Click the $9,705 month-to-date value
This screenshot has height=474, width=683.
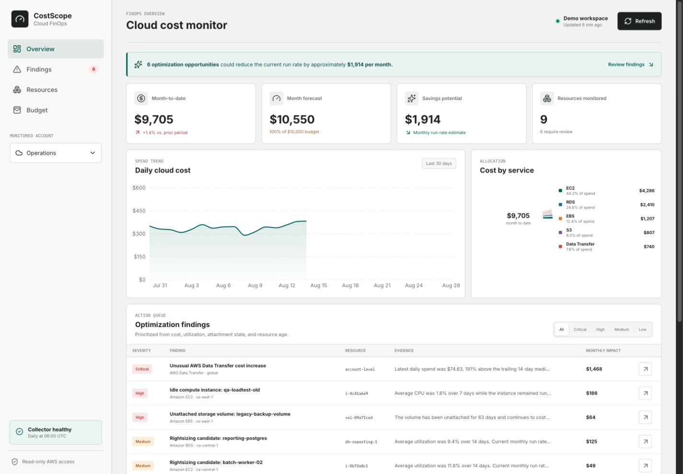pos(154,119)
